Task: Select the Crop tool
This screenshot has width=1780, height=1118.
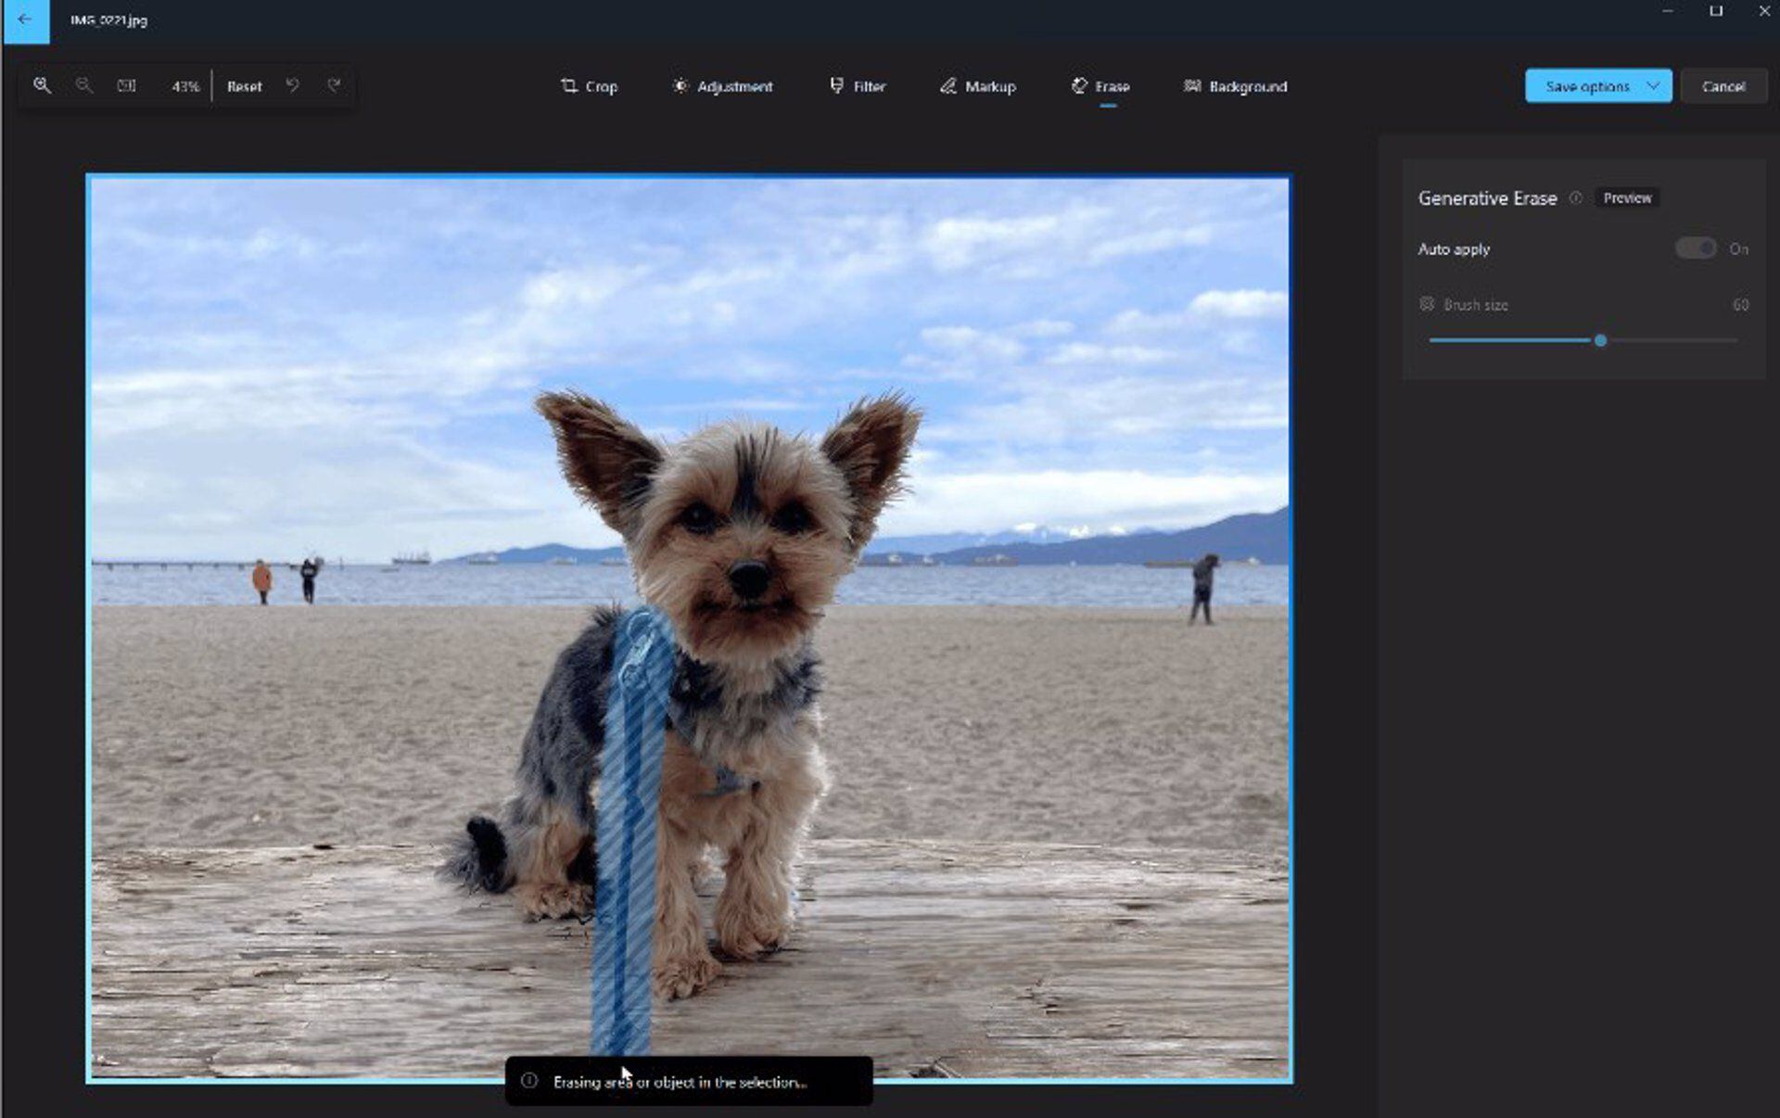Action: pyautogui.click(x=589, y=85)
